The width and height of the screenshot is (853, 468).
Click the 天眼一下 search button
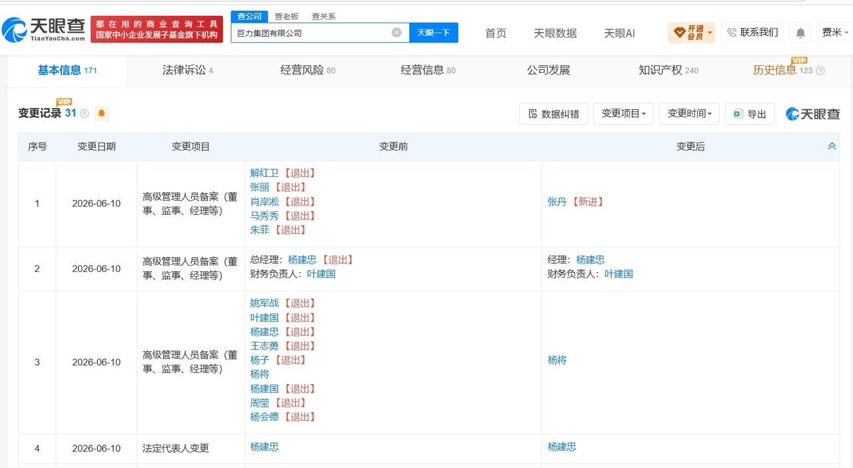pos(434,32)
